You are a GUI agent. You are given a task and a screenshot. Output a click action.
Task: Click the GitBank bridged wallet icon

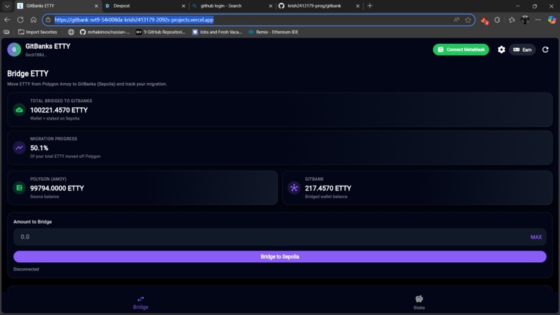pos(294,188)
